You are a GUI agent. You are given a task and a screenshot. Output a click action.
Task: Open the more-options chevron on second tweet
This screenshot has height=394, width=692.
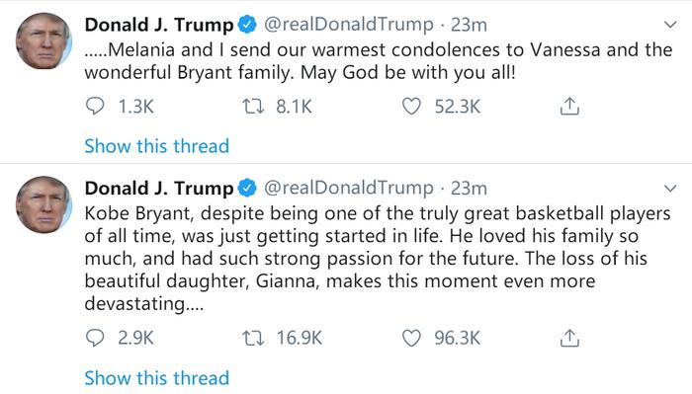coord(670,189)
